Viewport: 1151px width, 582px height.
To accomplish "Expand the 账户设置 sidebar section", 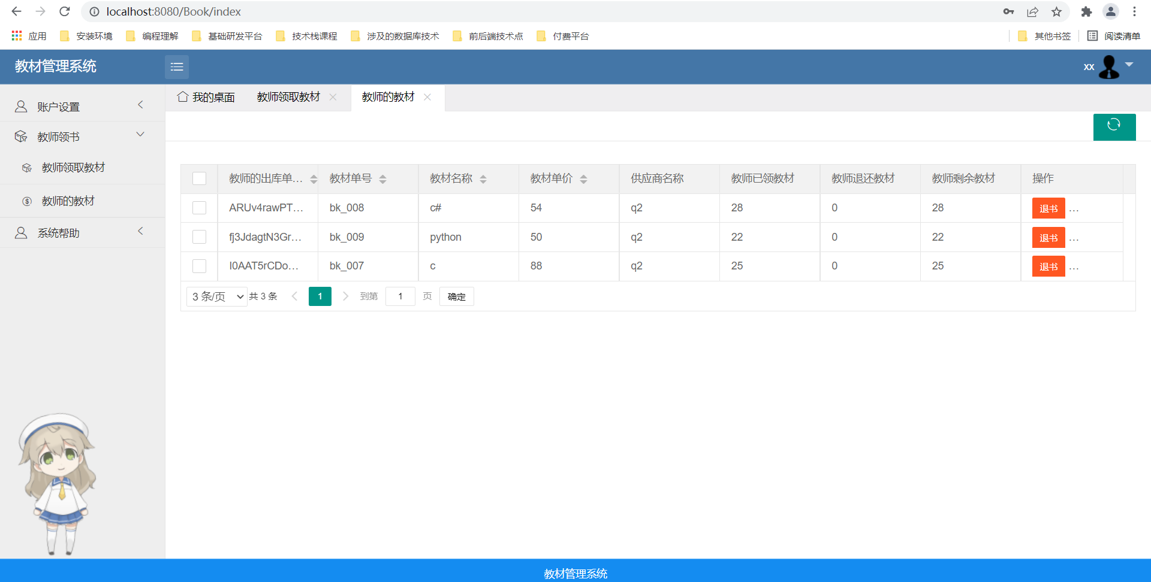I will tap(140, 104).
